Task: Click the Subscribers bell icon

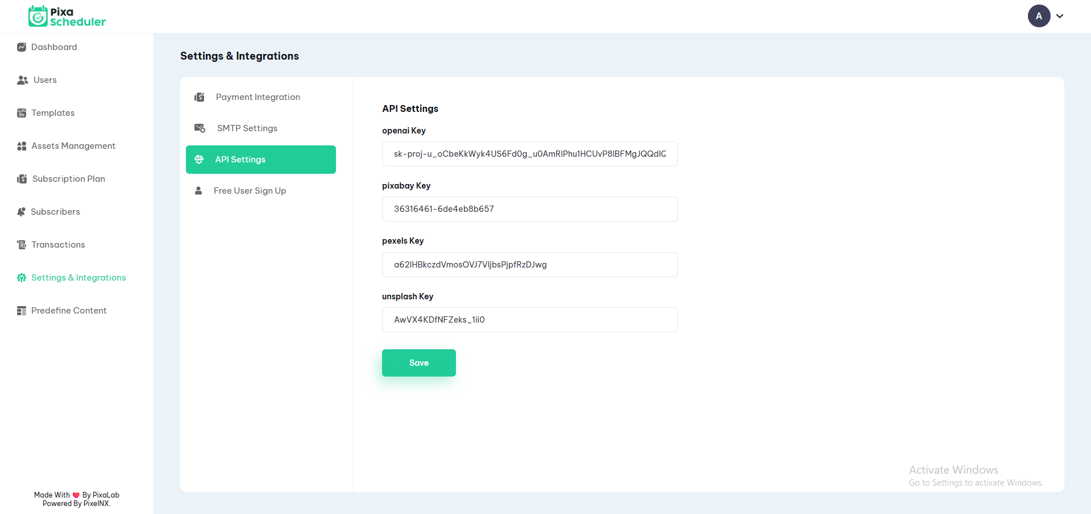Action: pos(22,212)
